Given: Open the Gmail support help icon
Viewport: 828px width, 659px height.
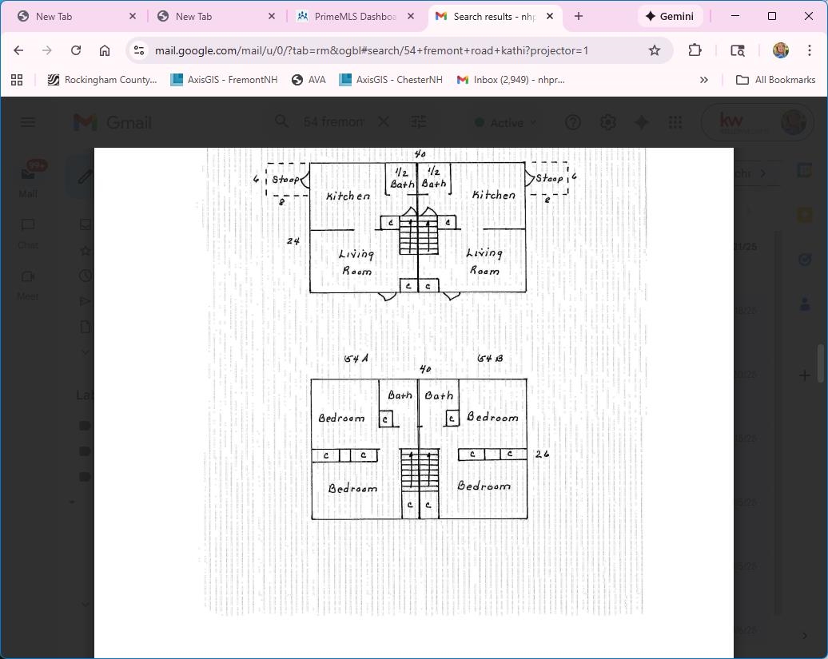Looking at the screenshot, I should (573, 122).
